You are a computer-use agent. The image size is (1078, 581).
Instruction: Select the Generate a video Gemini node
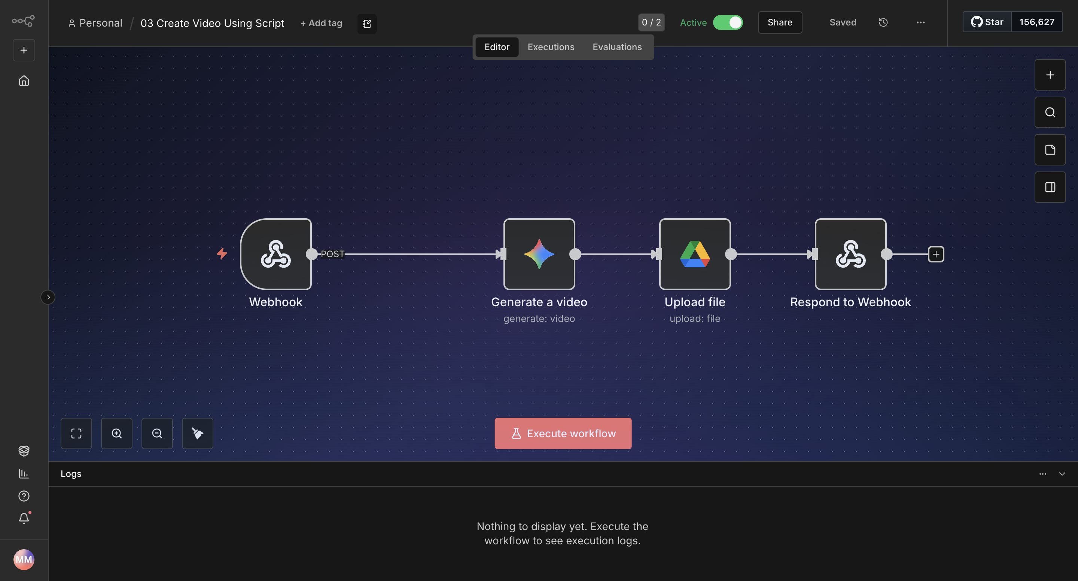(539, 254)
